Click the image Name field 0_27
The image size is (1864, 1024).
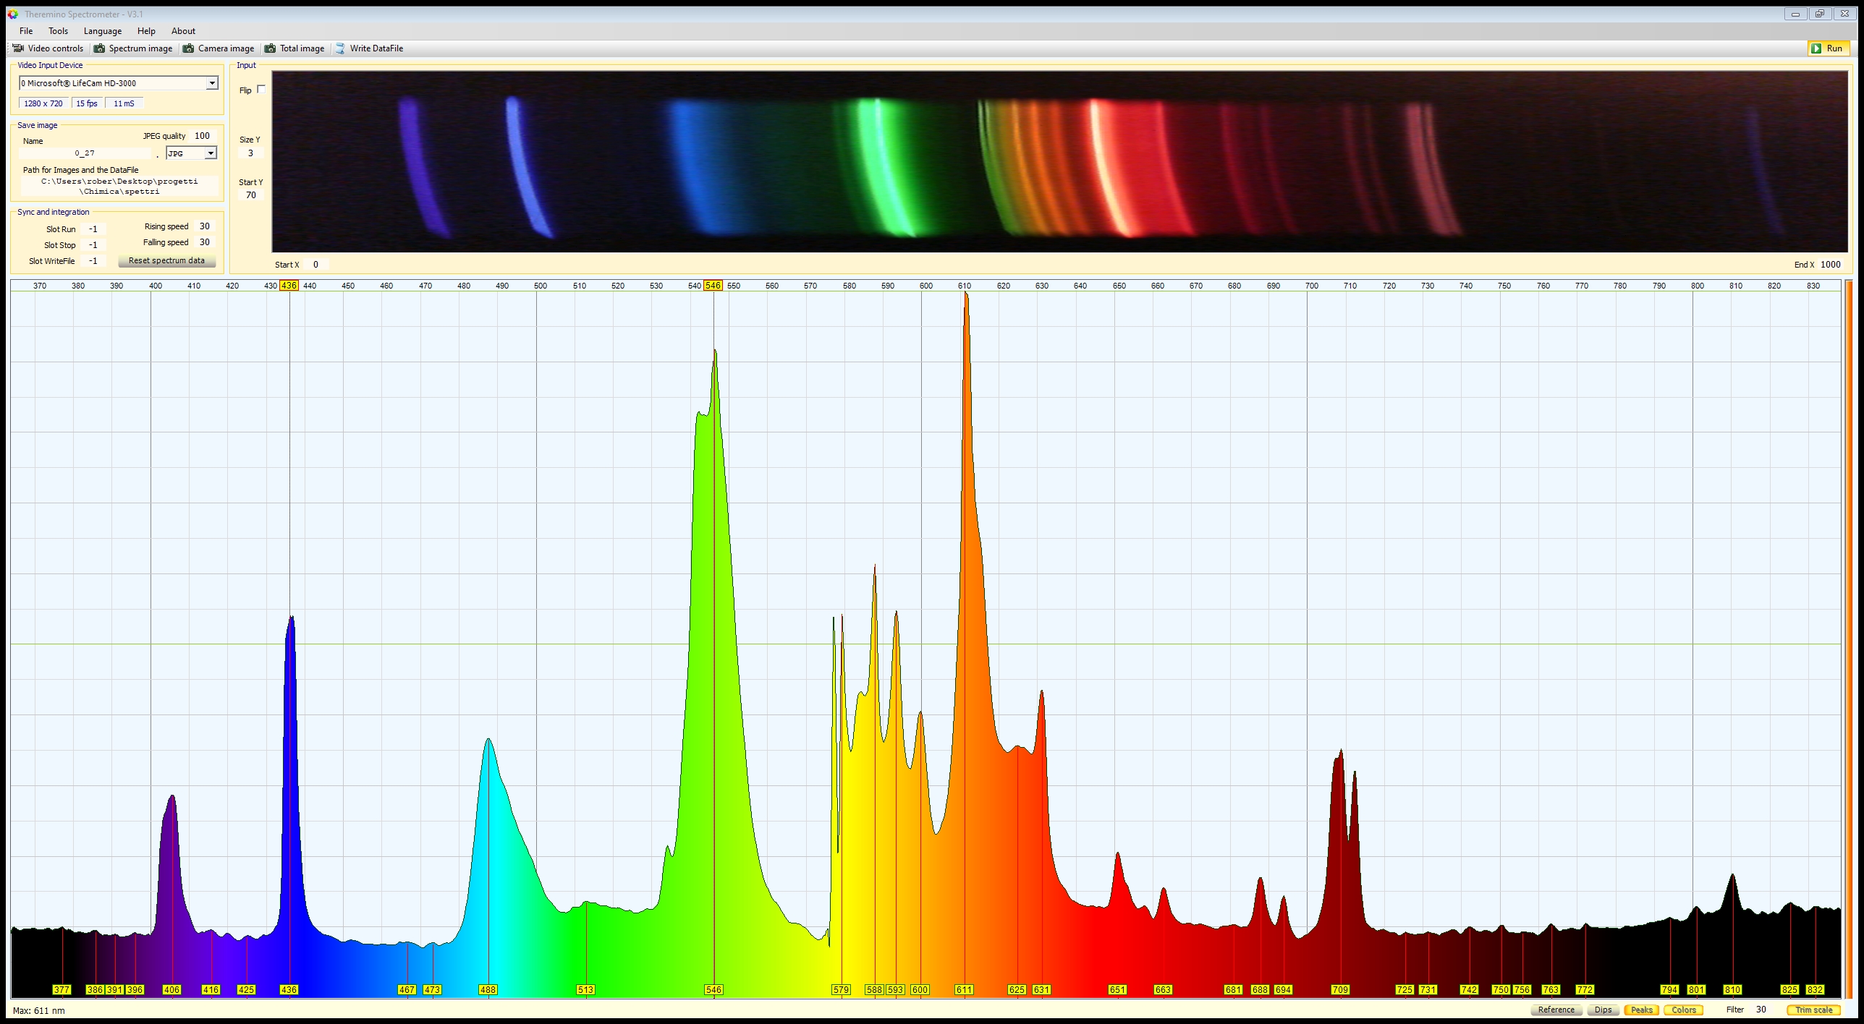[x=85, y=153]
